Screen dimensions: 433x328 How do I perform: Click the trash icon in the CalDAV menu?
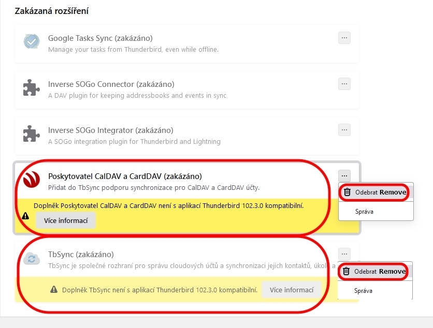tap(347, 192)
